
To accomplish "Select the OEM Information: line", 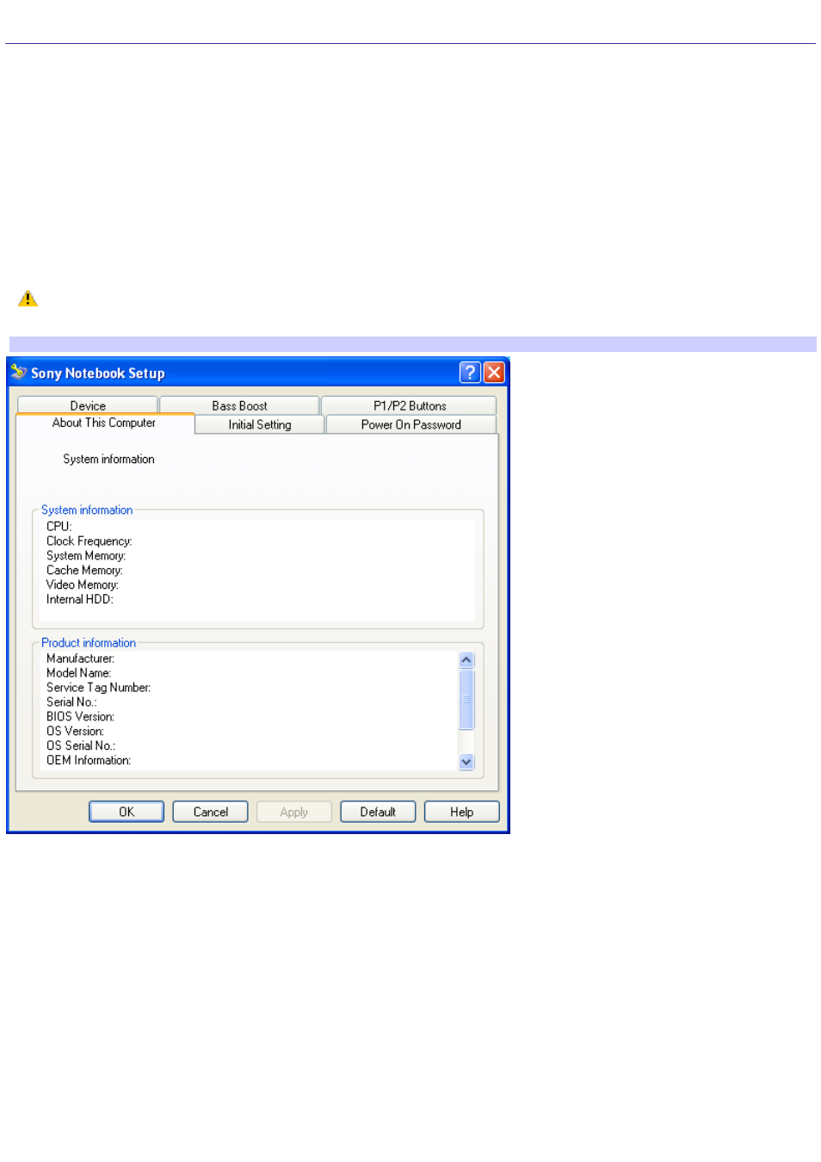I will coord(89,761).
